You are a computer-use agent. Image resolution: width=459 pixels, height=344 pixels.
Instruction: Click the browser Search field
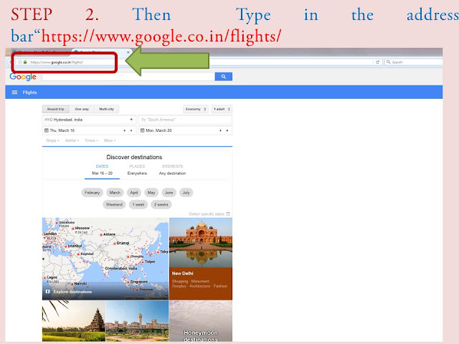point(413,62)
